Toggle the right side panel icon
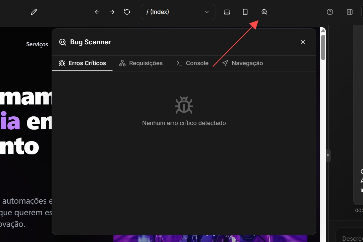Screen dimensions: 363x242 coord(349,12)
